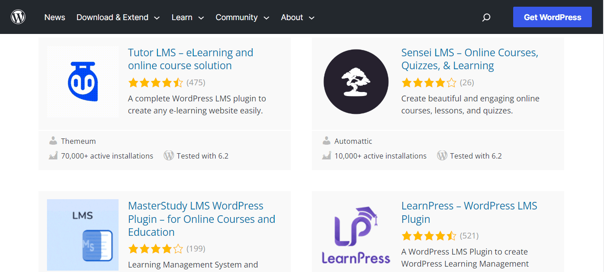
Task: Expand the Learn menu chevron
Action: coord(201,18)
